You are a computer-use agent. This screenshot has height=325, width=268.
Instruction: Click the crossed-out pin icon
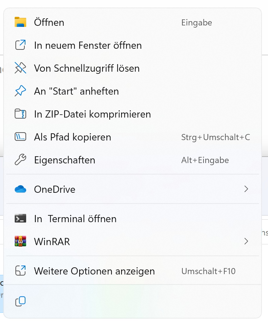[x=20, y=68]
